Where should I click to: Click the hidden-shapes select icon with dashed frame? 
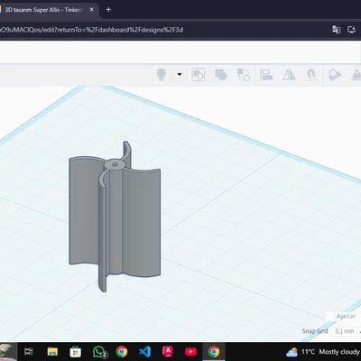tap(199, 75)
